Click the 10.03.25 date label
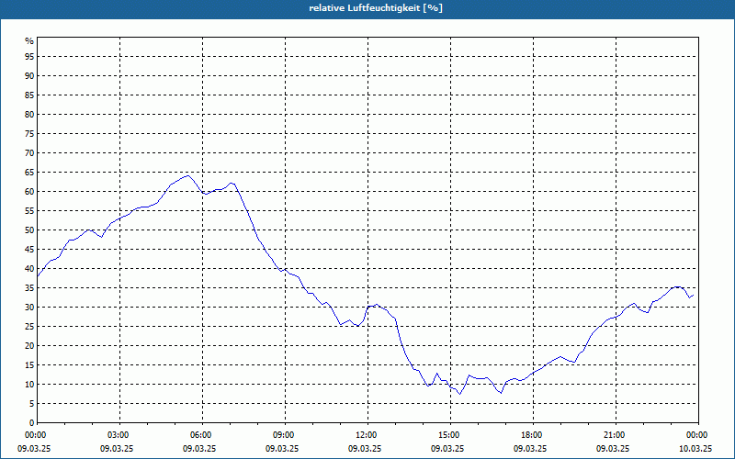 click(695, 449)
